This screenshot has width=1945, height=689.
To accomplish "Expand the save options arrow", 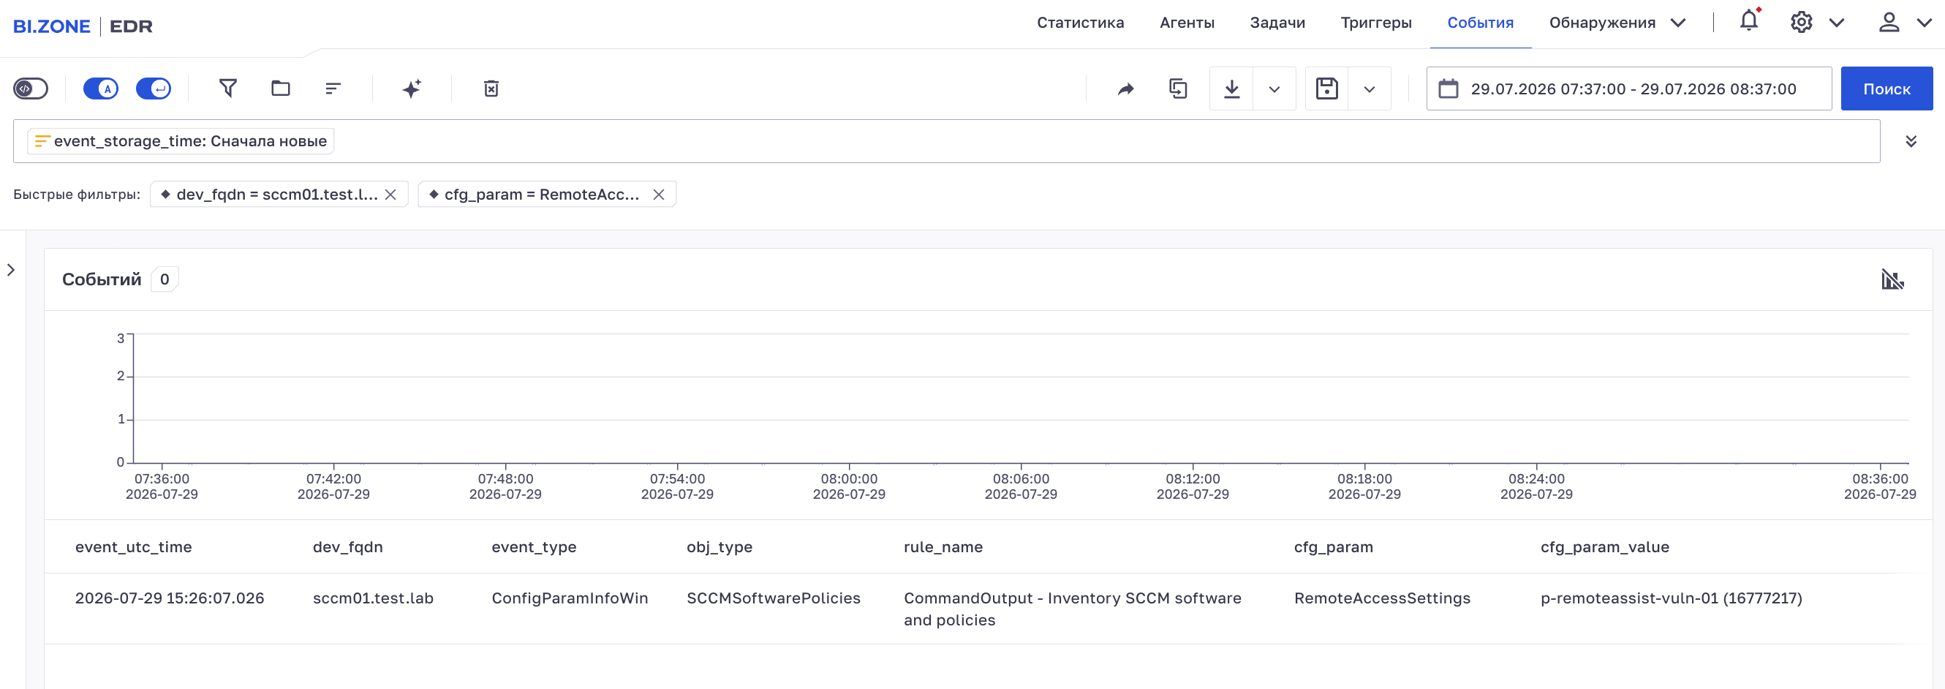I will coord(1370,89).
